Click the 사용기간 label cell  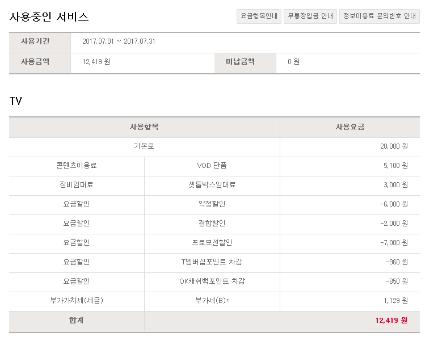pyautogui.click(x=35, y=42)
